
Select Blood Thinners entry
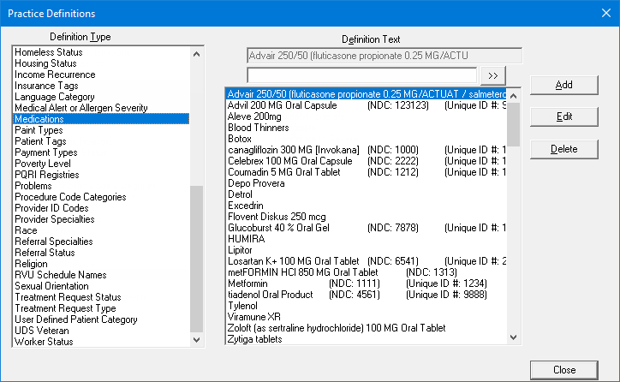pos(367,128)
